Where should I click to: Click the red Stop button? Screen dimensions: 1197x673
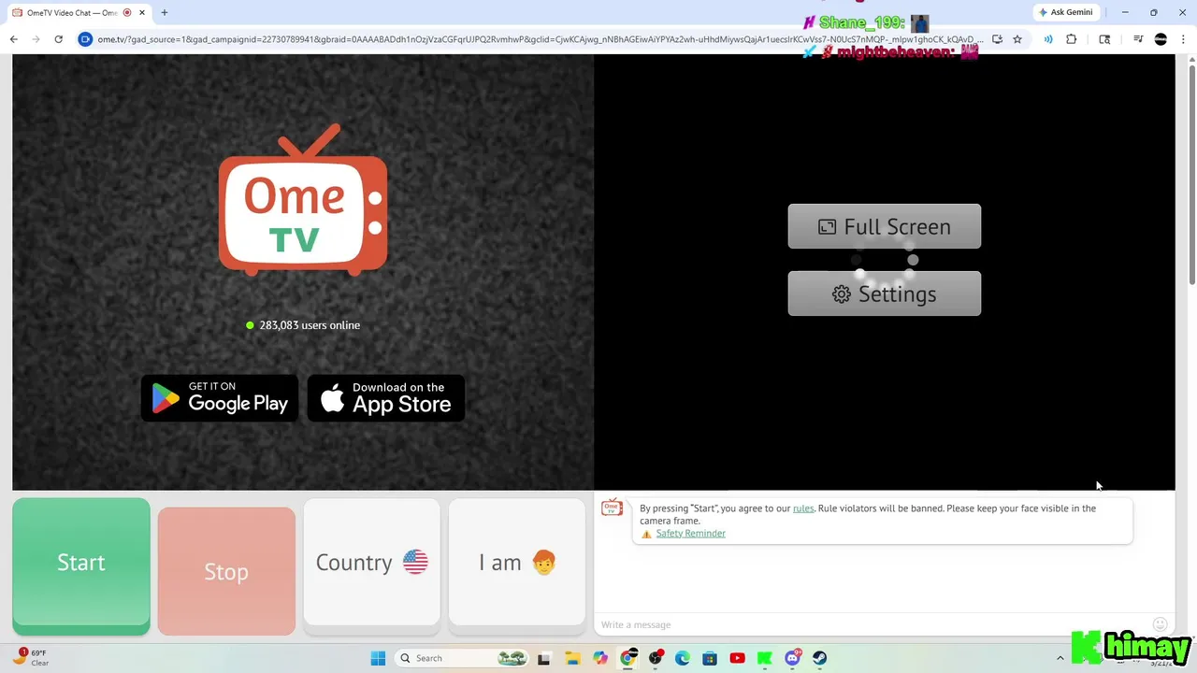[x=226, y=571]
